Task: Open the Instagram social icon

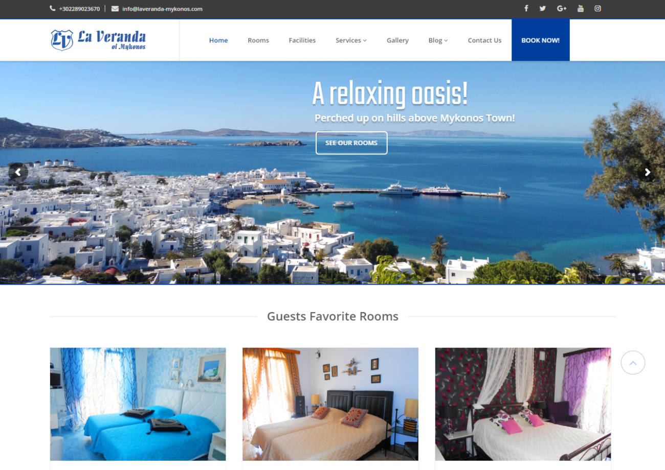Action: (597, 8)
